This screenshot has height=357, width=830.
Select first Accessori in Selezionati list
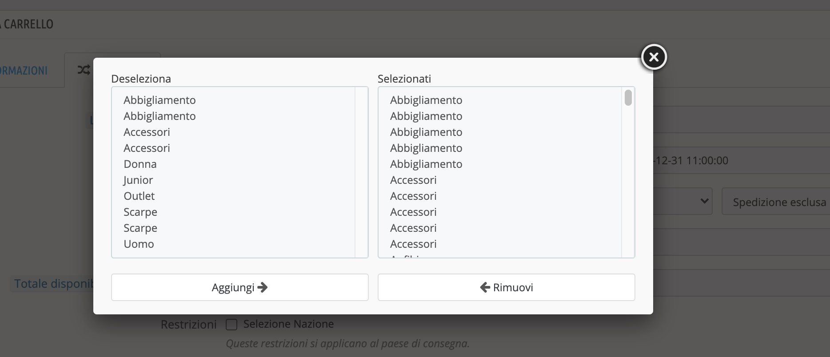pyautogui.click(x=413, y=180)
